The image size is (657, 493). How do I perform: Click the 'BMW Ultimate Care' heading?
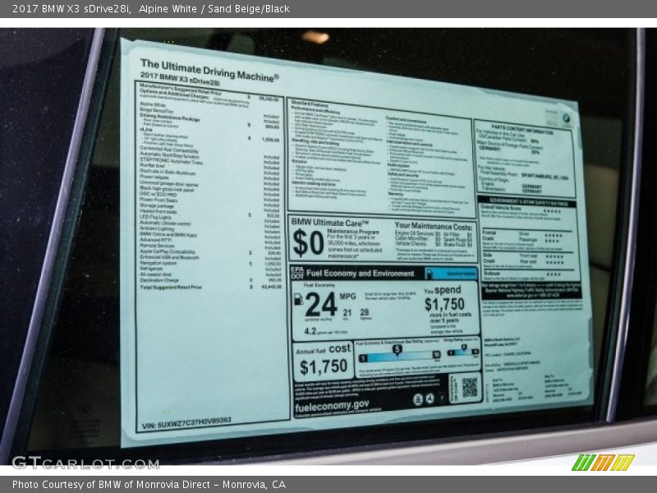click(330, 223)
